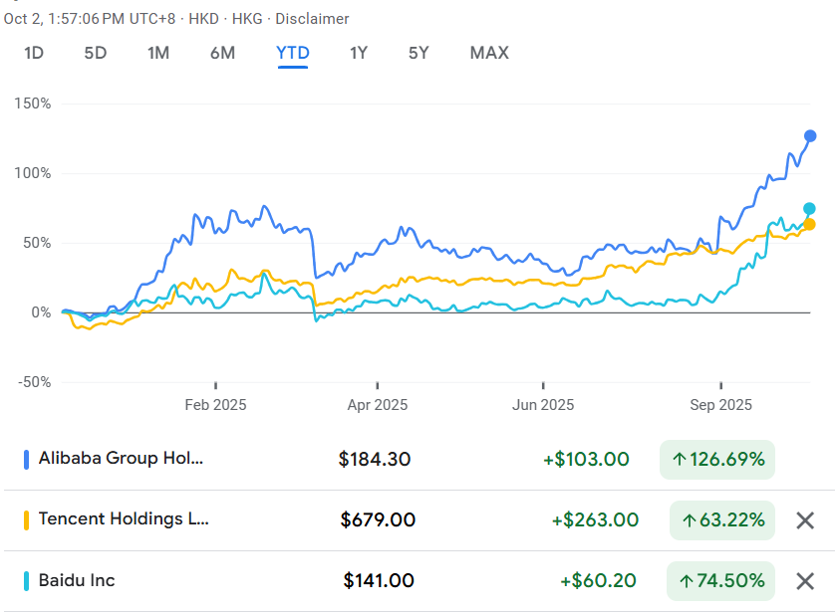This screenshot has height=616, width=839.
Task: Click the yellow Tencent color marker
Action: pos(26,519)
